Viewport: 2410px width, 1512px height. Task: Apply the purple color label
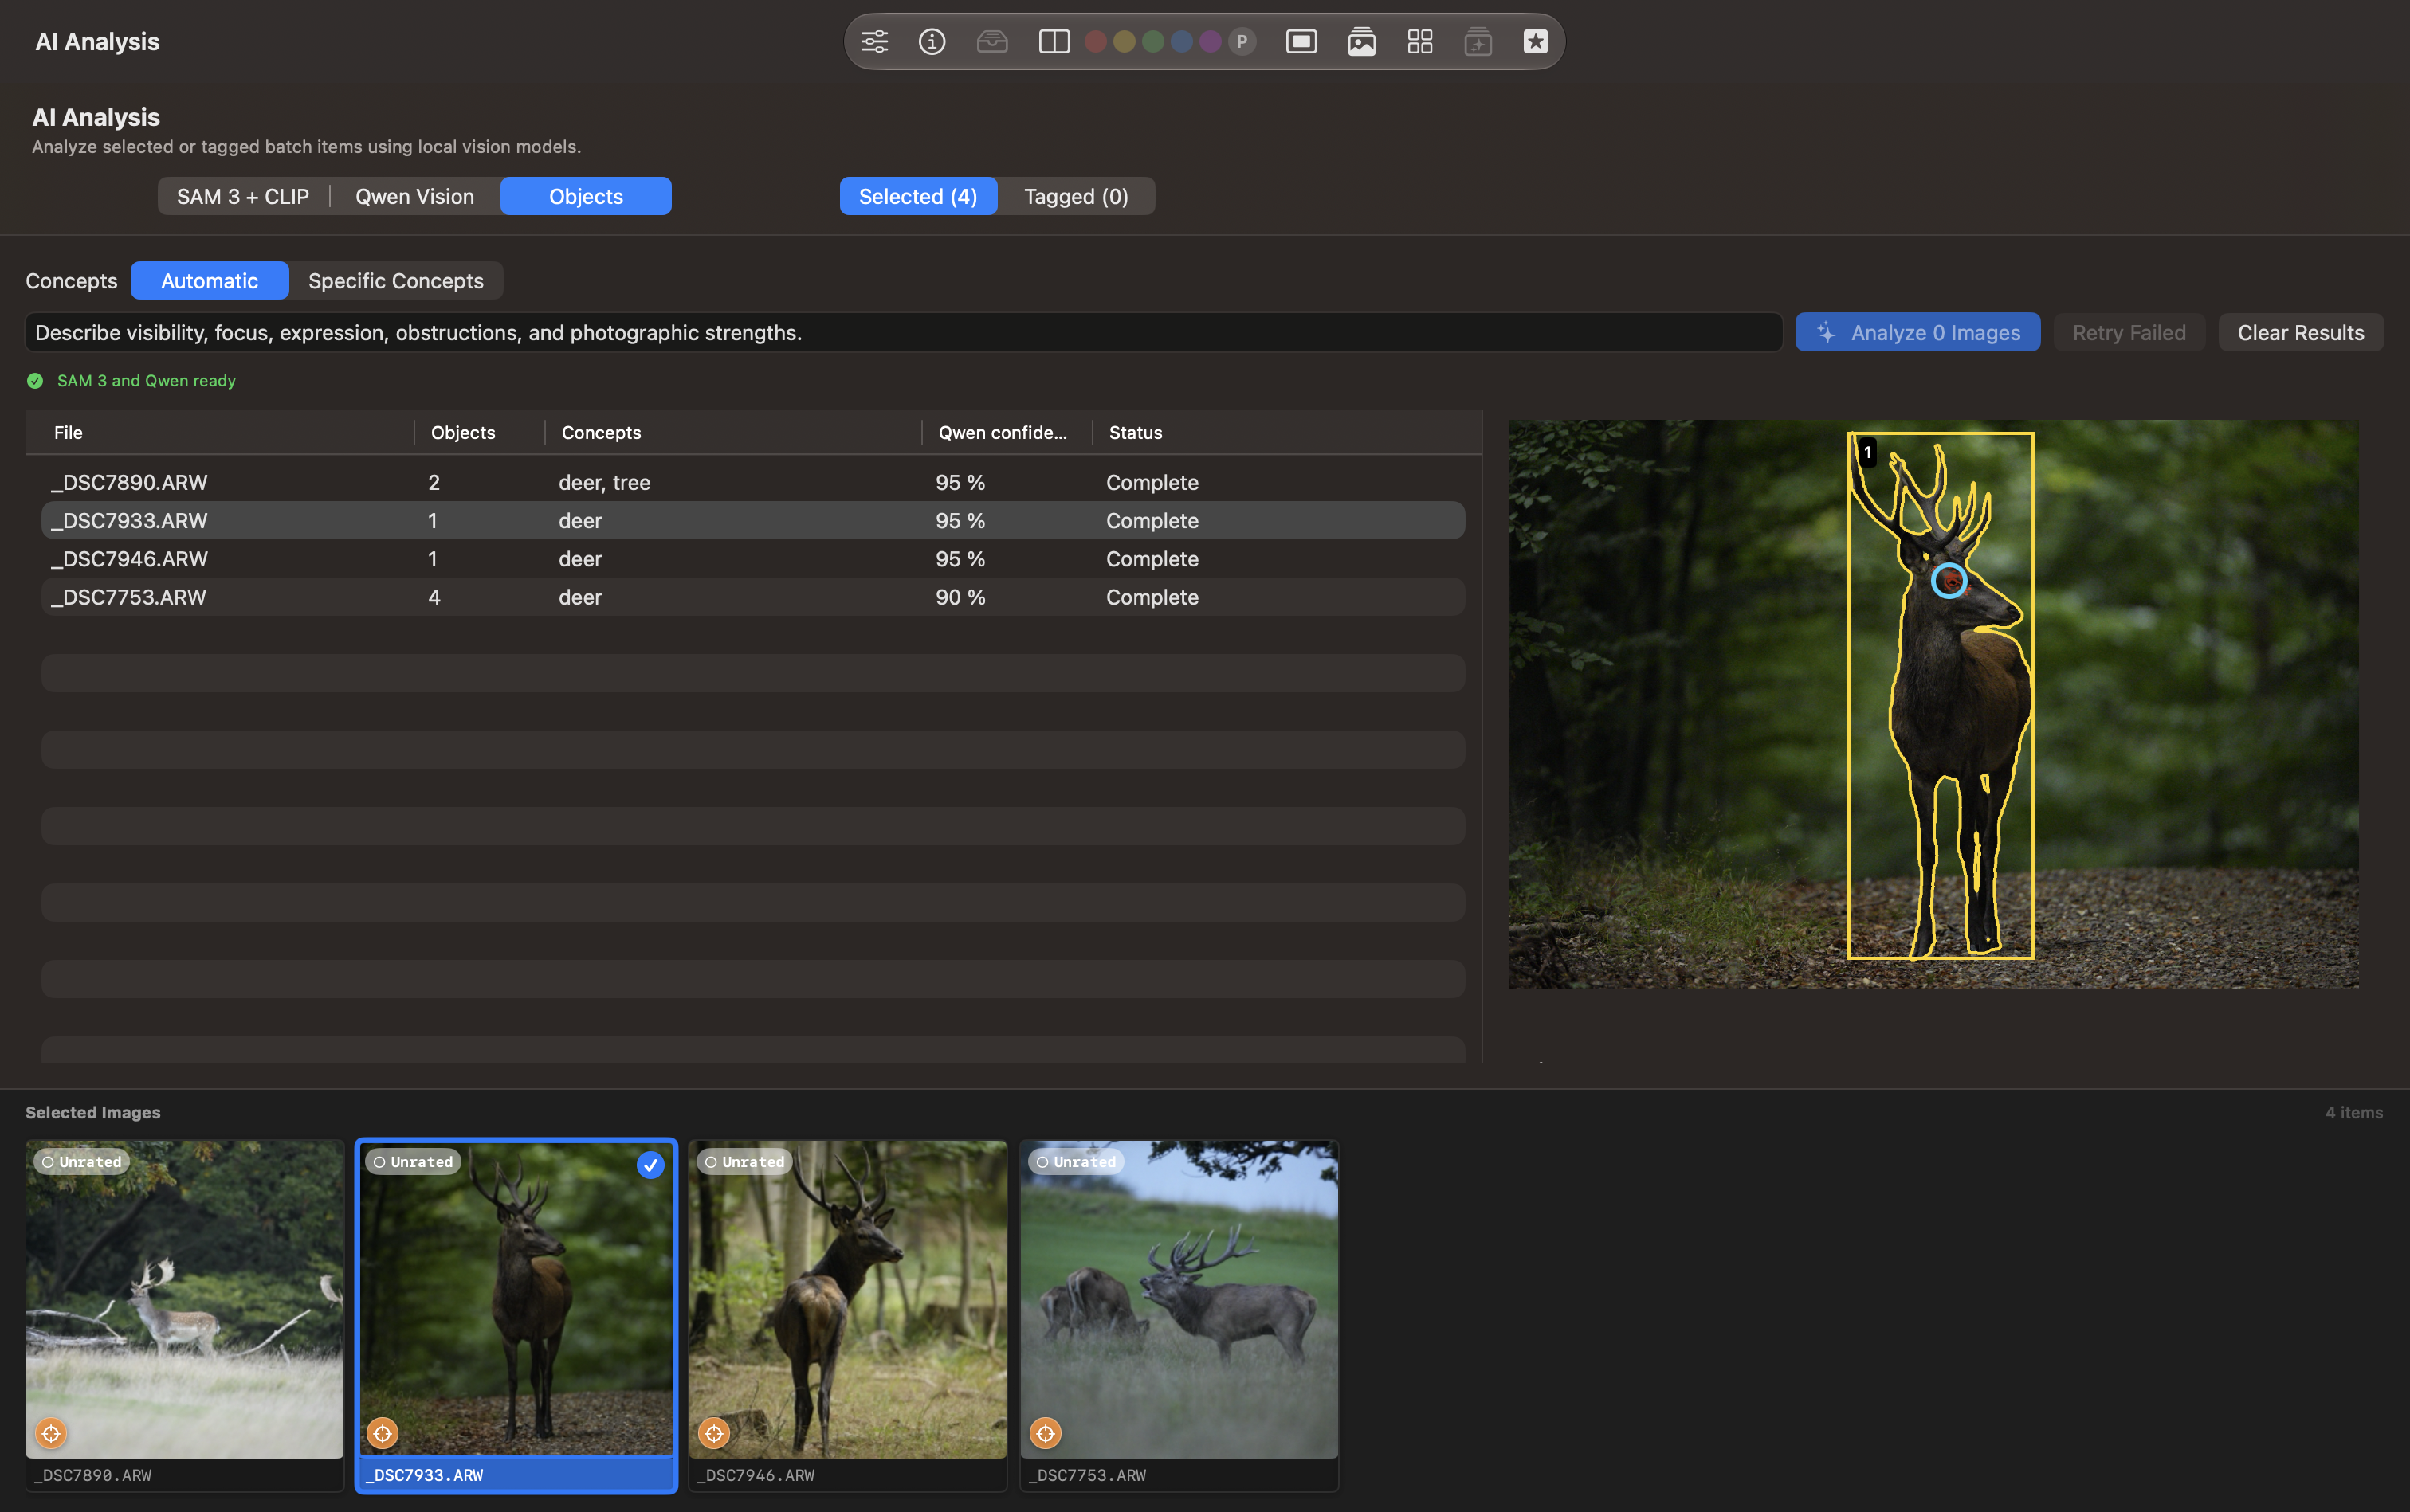click(x=1210, y=41)
